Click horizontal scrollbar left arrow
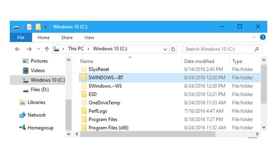 click(77, 134)
